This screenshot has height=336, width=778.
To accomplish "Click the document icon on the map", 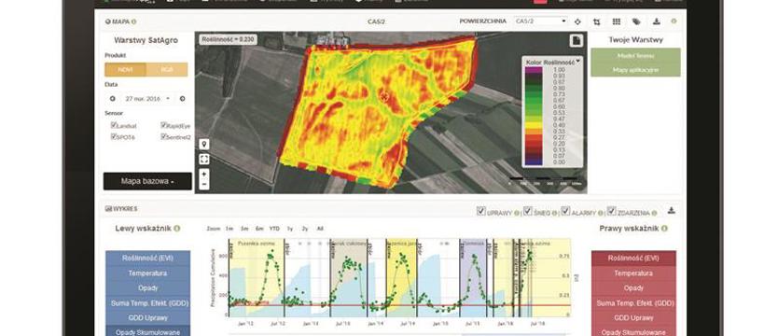I will pos(577,41).
